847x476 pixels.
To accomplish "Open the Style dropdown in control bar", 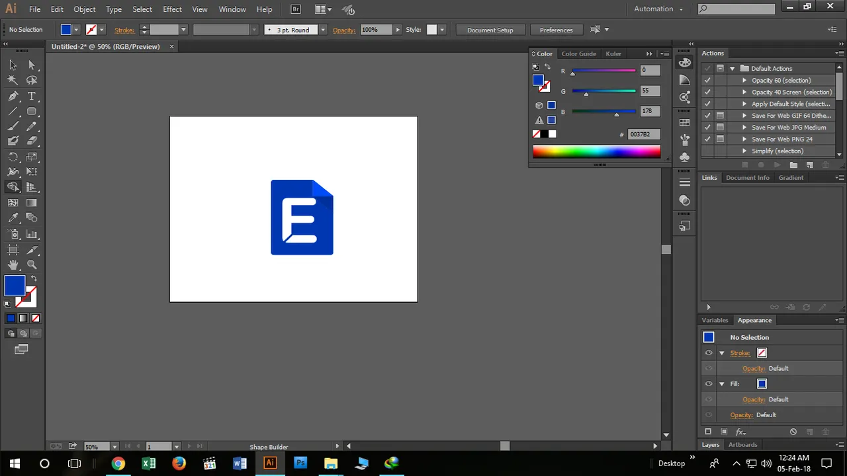I will pyautogui.click(x=442, y=30).
